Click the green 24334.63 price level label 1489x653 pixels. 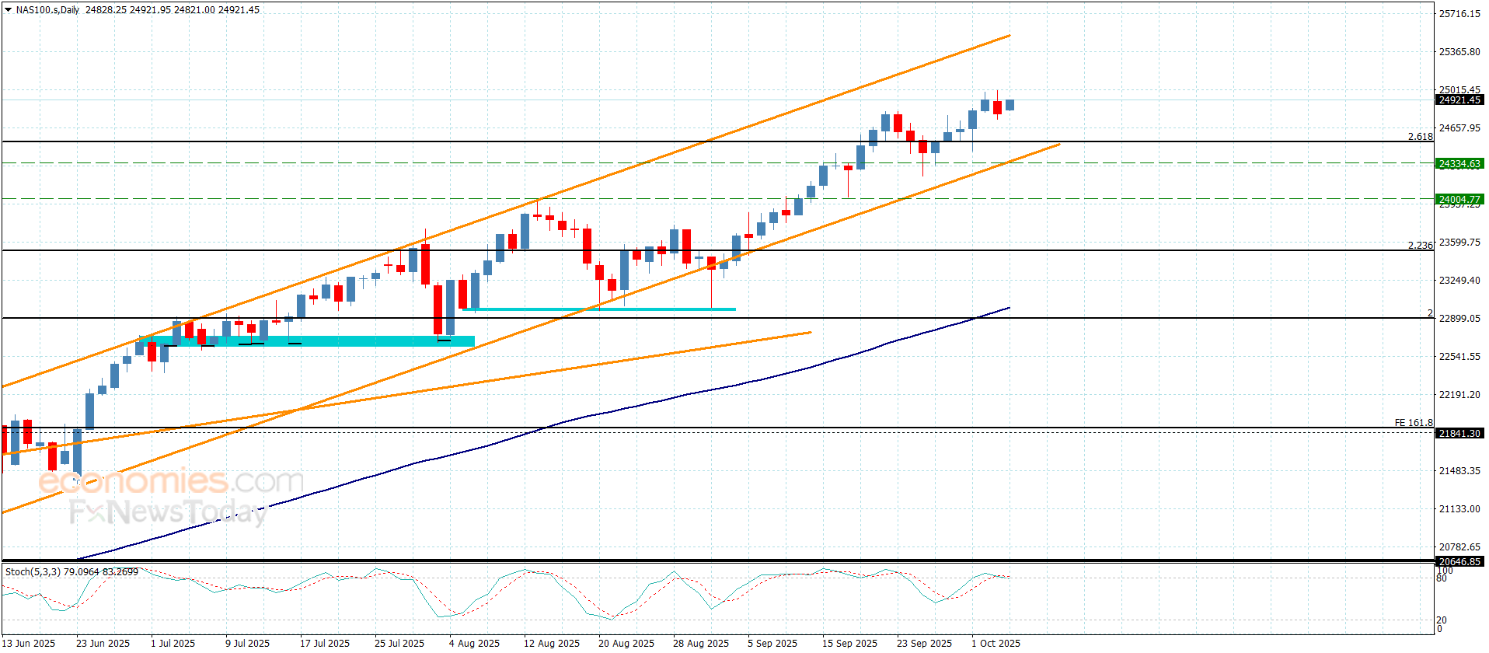click(1459, 164)
